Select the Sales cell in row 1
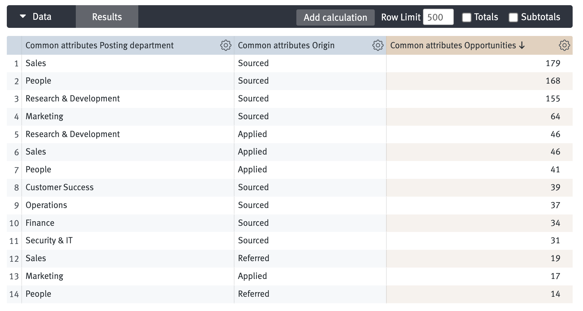The image size is (583, 311). [x=35, y=63]
